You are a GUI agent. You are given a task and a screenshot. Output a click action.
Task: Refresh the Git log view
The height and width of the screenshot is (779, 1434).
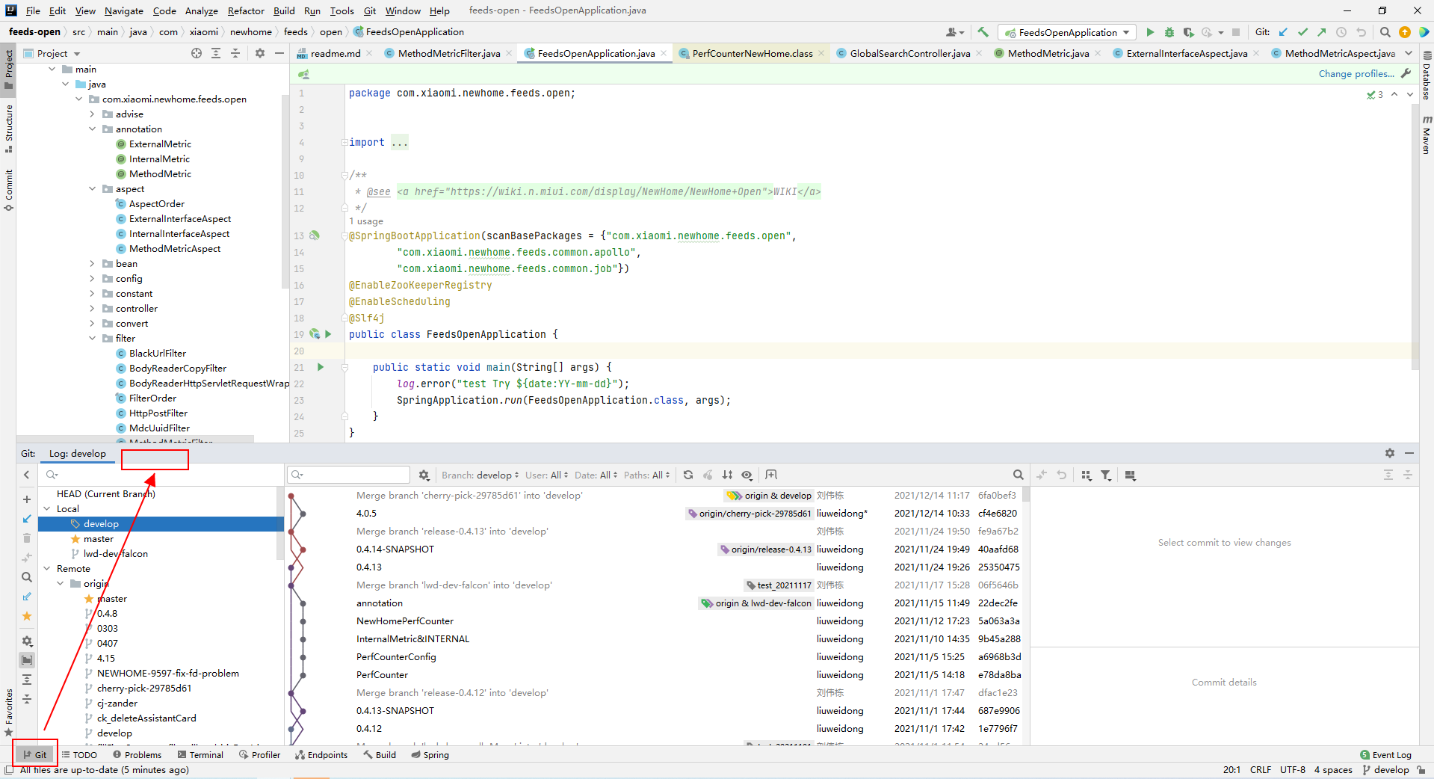(687, 475)
